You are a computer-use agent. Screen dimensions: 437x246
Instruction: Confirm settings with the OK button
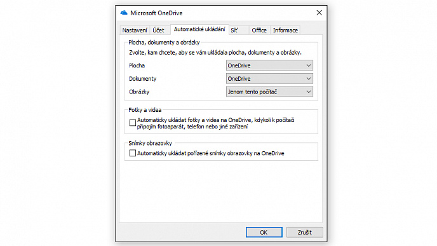point(264,233)
